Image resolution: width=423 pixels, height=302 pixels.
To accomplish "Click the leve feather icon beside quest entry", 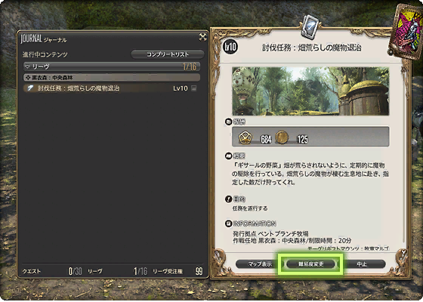I will coord(30,88).
